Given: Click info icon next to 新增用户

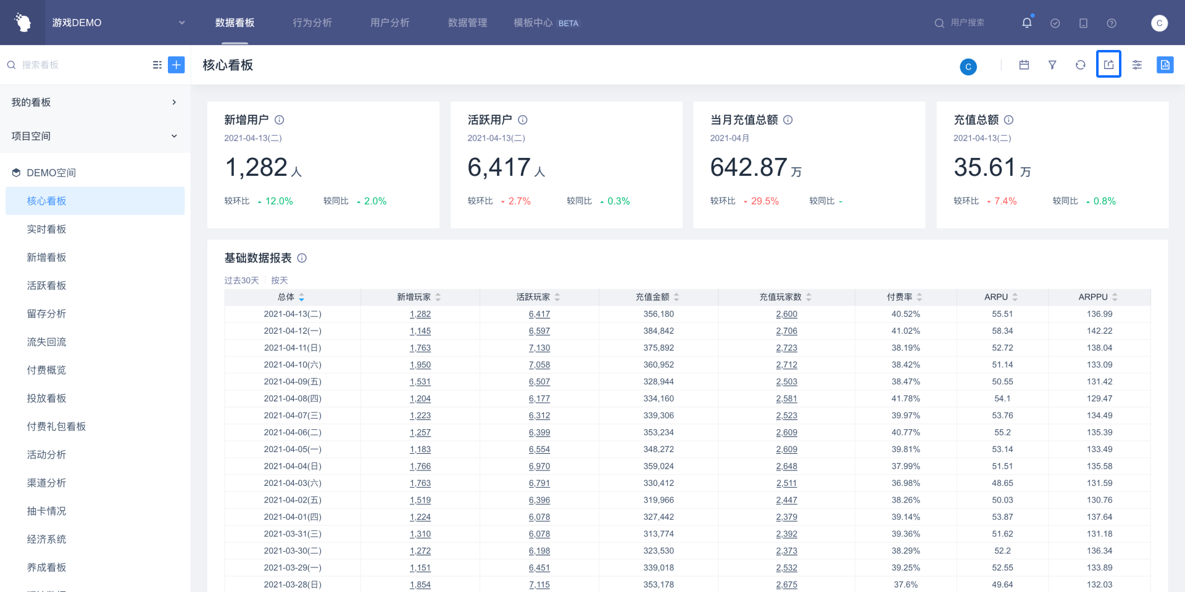Looking at the screenshot, I should click(279, 120).
